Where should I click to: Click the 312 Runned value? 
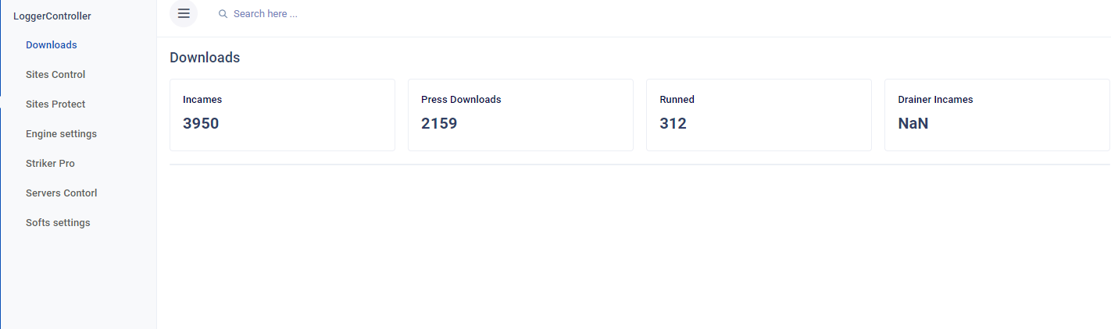coord(673,123)
